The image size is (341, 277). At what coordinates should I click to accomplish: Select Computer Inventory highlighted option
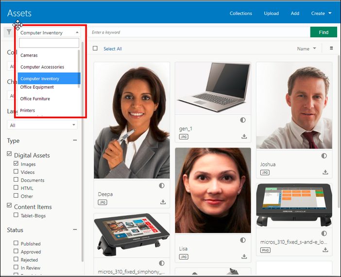coord(49,78)
